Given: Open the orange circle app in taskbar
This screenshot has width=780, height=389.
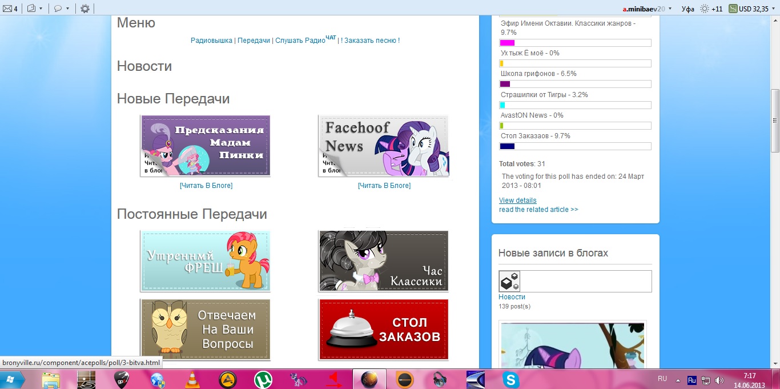Looking at the screenshot, I should point(405,379).
